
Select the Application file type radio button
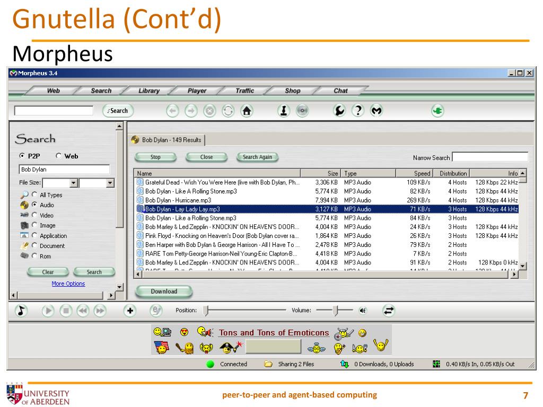pyautogui.click(x=34, y=235)
